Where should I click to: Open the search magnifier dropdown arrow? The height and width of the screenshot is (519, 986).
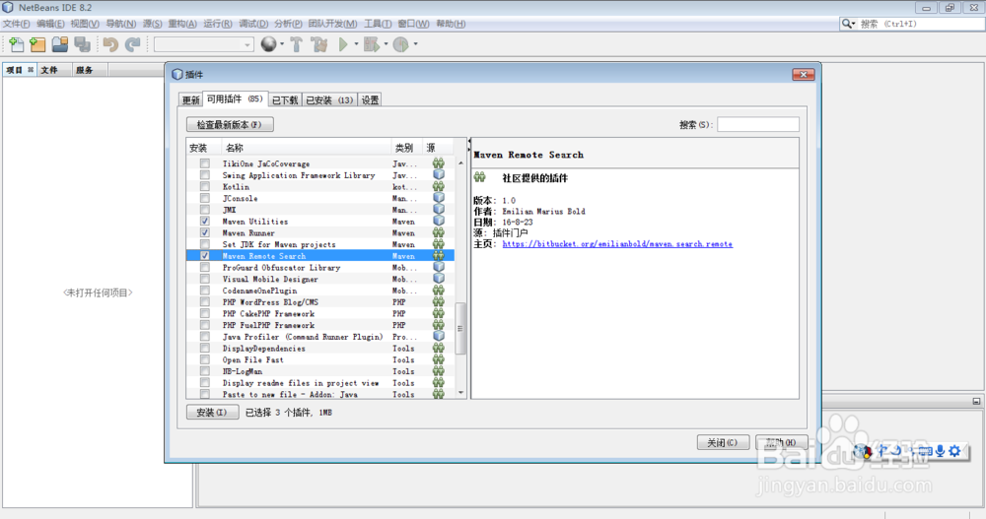point(853,24)
